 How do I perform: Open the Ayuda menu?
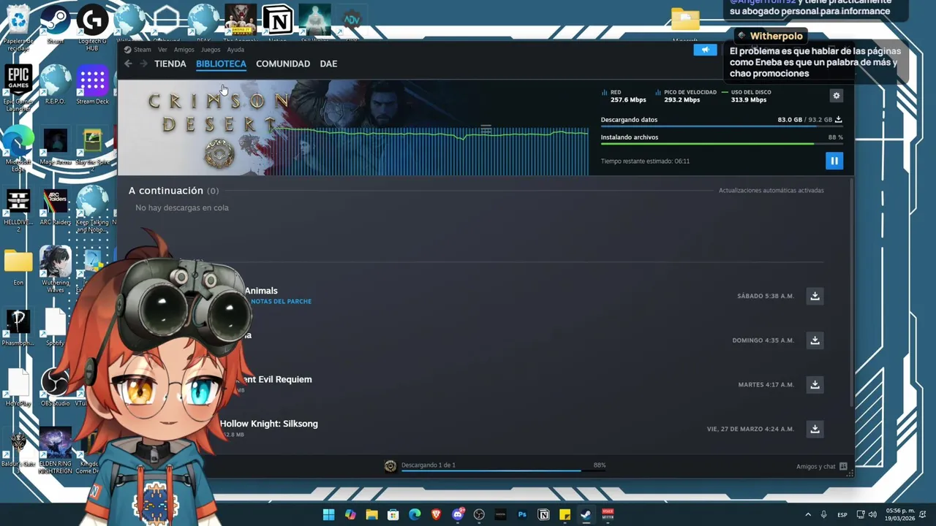point(235,50)
